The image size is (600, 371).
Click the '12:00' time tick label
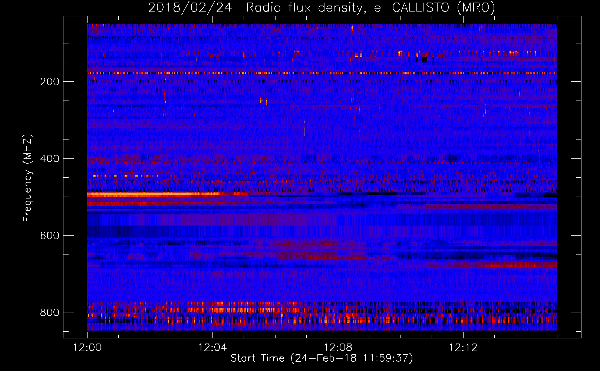click(x=87, y=348)
